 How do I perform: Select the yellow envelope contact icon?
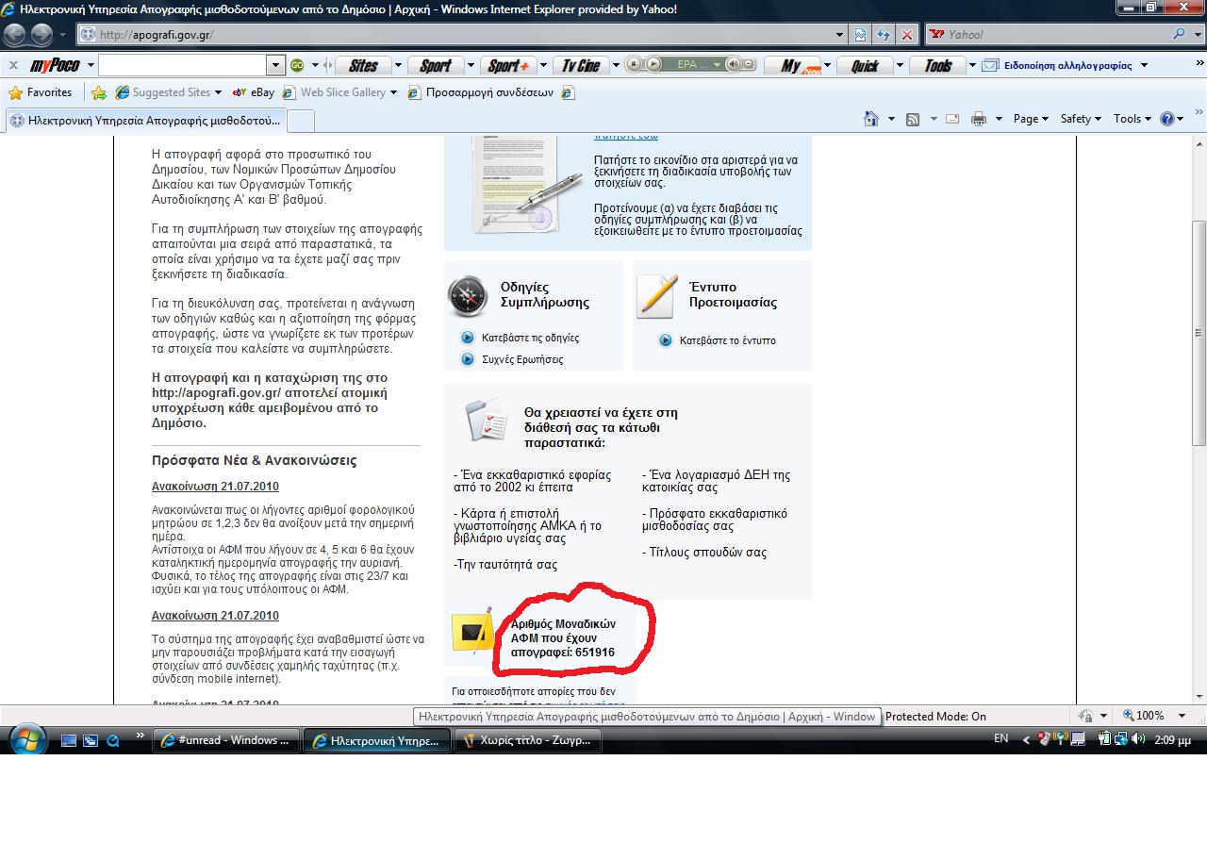coord(472,631)
